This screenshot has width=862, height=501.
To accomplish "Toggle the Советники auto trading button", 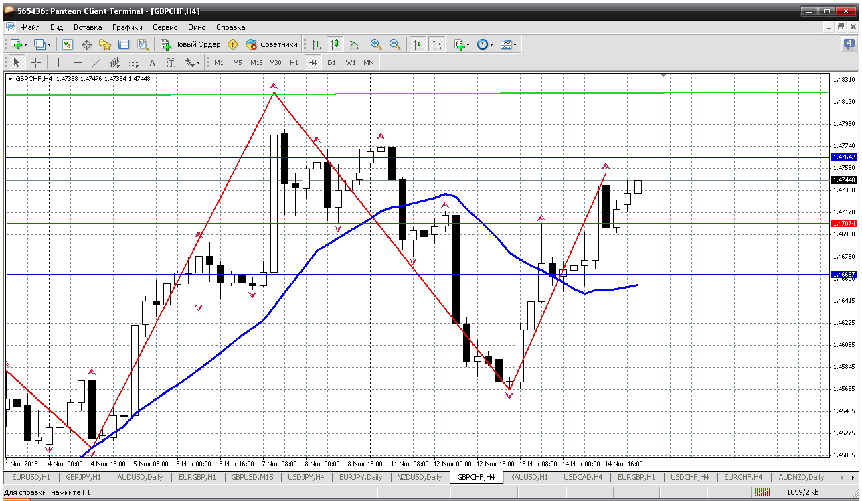I will [x=272, y=44].
